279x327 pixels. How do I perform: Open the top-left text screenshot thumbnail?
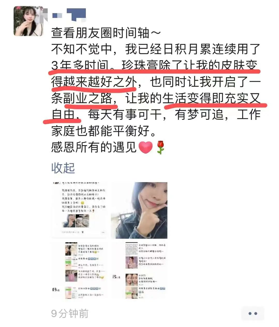[x=79, y=210]
